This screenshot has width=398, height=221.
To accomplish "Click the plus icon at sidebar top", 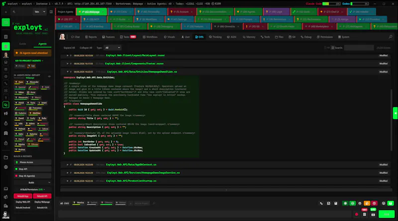I will tap(5, 12).
